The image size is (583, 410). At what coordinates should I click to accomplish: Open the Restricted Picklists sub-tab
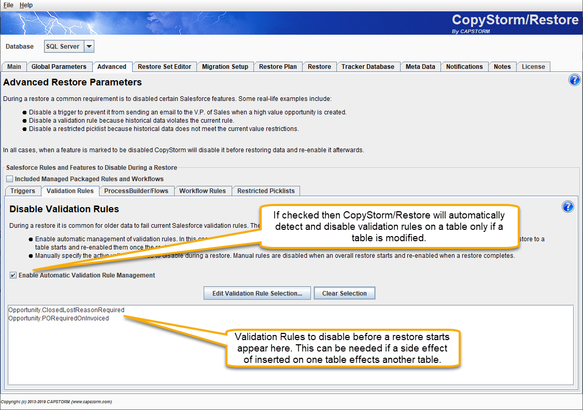click(x=266, y=191)
